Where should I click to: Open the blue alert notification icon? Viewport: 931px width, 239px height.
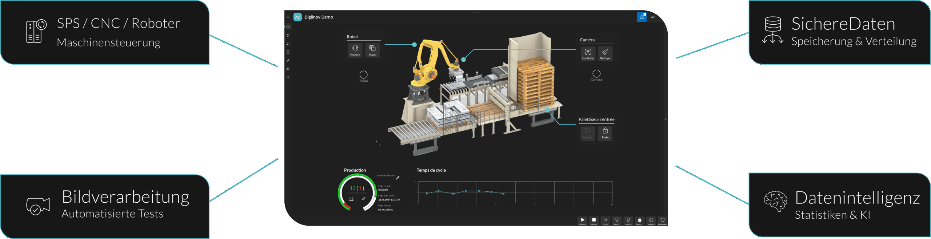642,17
